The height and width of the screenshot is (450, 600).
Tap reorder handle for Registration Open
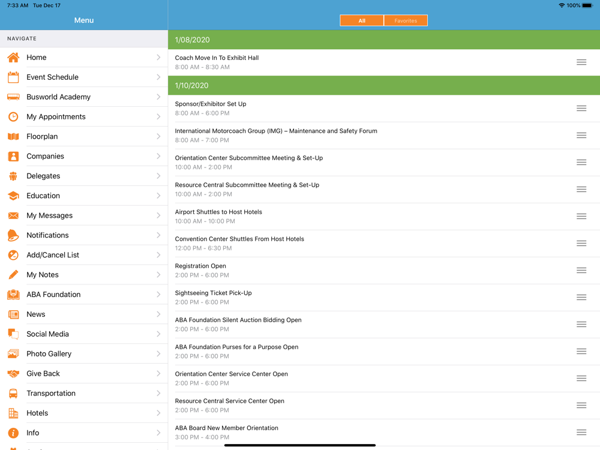pyautogui.click(x=581, y=271)
